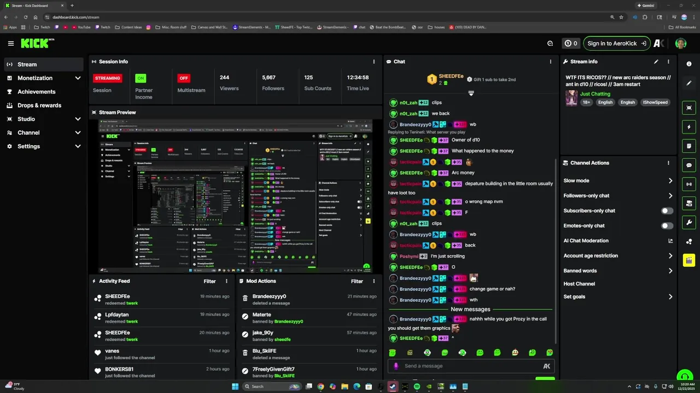The width and height of the screenshot is (700, 393).
Task: Open Slow mode options chevron
Action: pyautogui.click(x=670, y=181)
